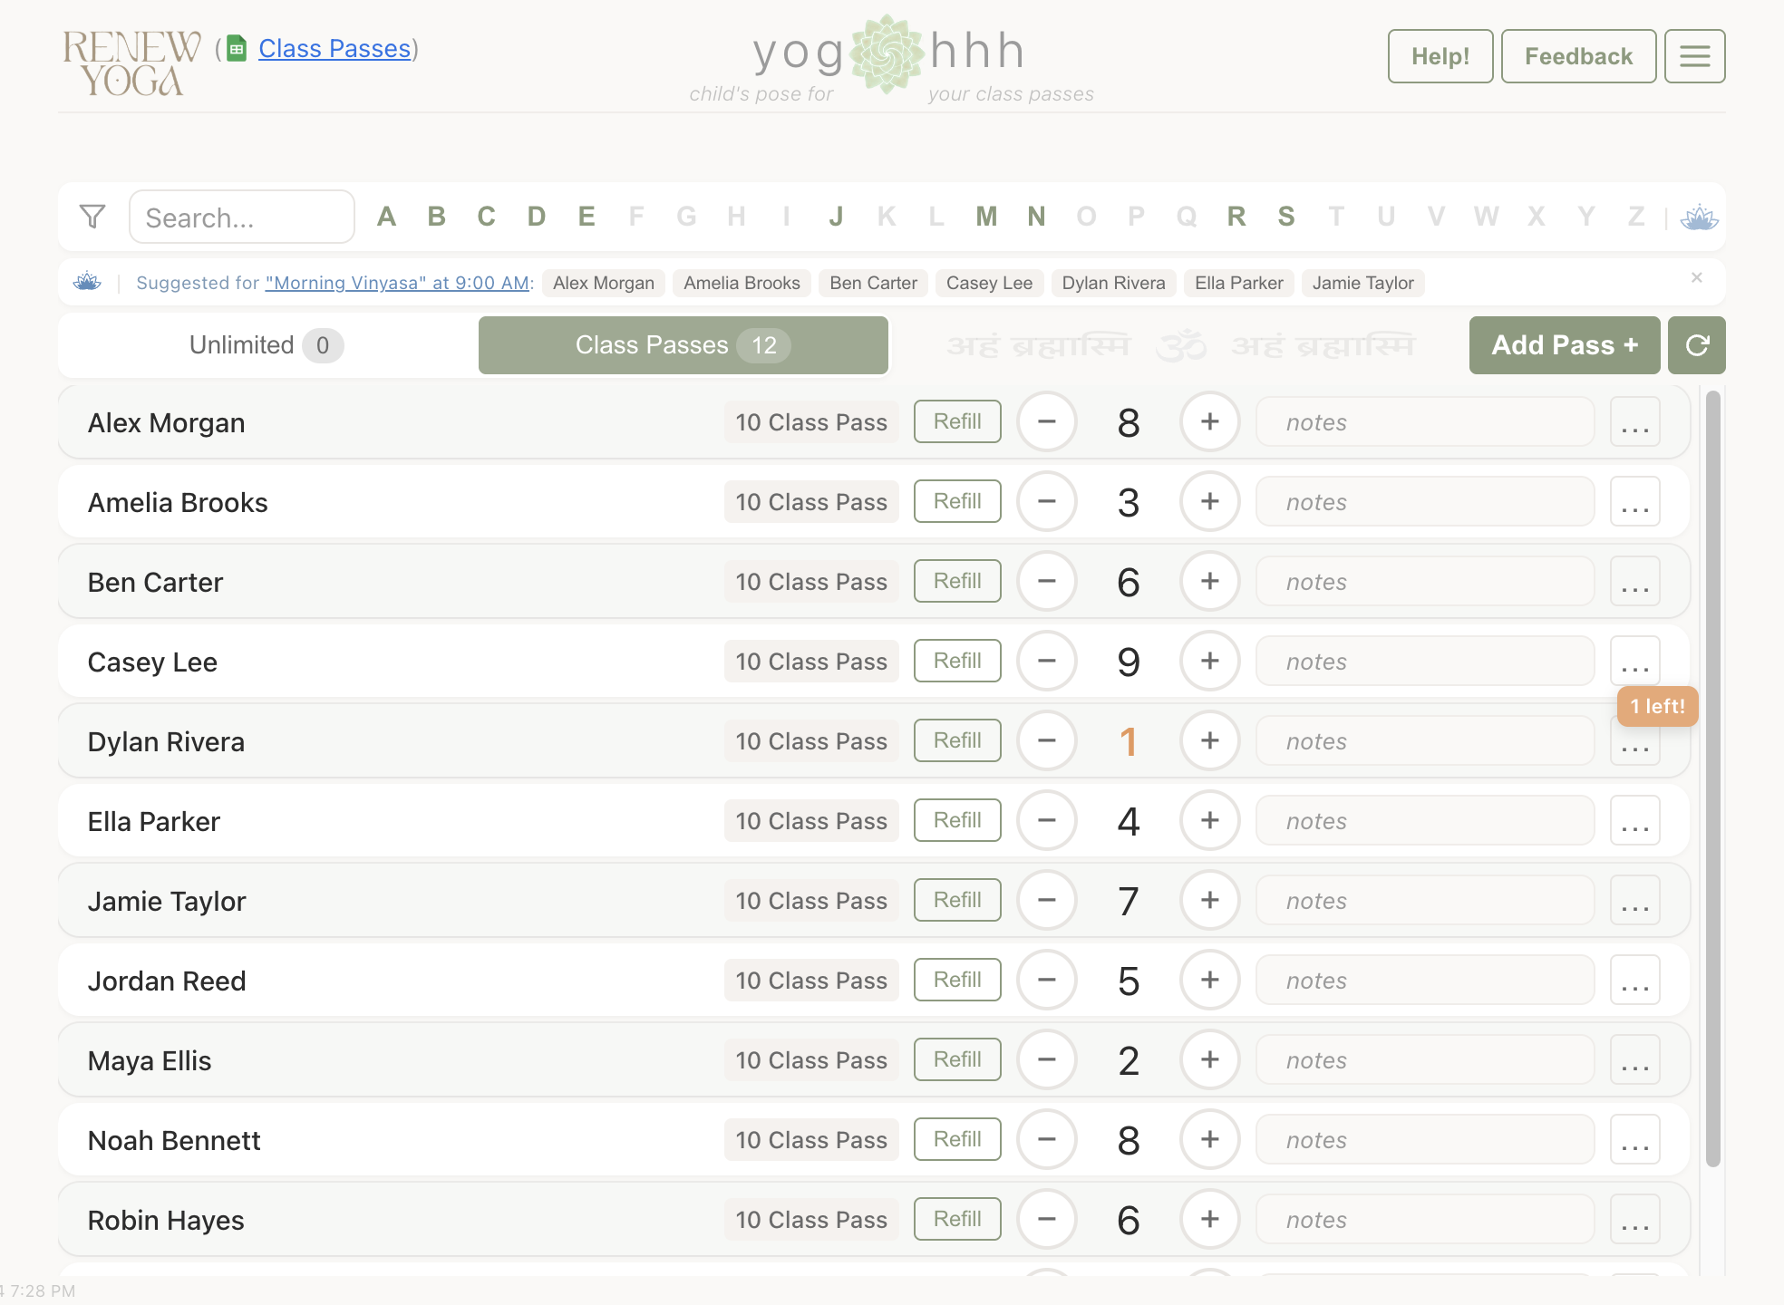This screenshot has width=1784, height=1305.
Task: Click the vertical scrollbar of pass list
Action: pos(1712,779)
